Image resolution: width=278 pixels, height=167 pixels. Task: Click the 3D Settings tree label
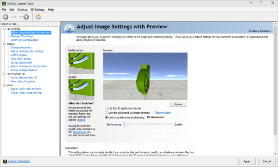[13, 29]
